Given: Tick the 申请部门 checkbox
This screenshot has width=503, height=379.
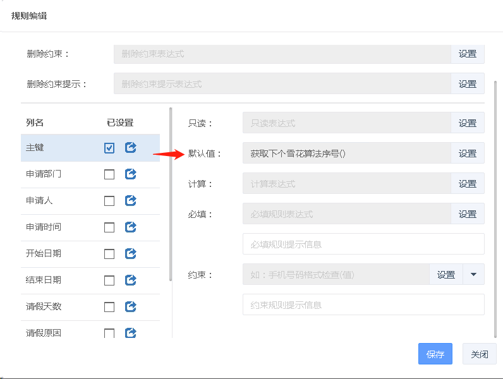Looking at the screenshot, I should pyautogui.click(x=109, y=174).
